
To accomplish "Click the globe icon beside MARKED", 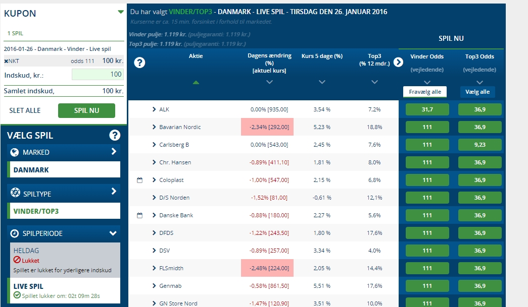I will pyautogui.click(x=15, y=152).
